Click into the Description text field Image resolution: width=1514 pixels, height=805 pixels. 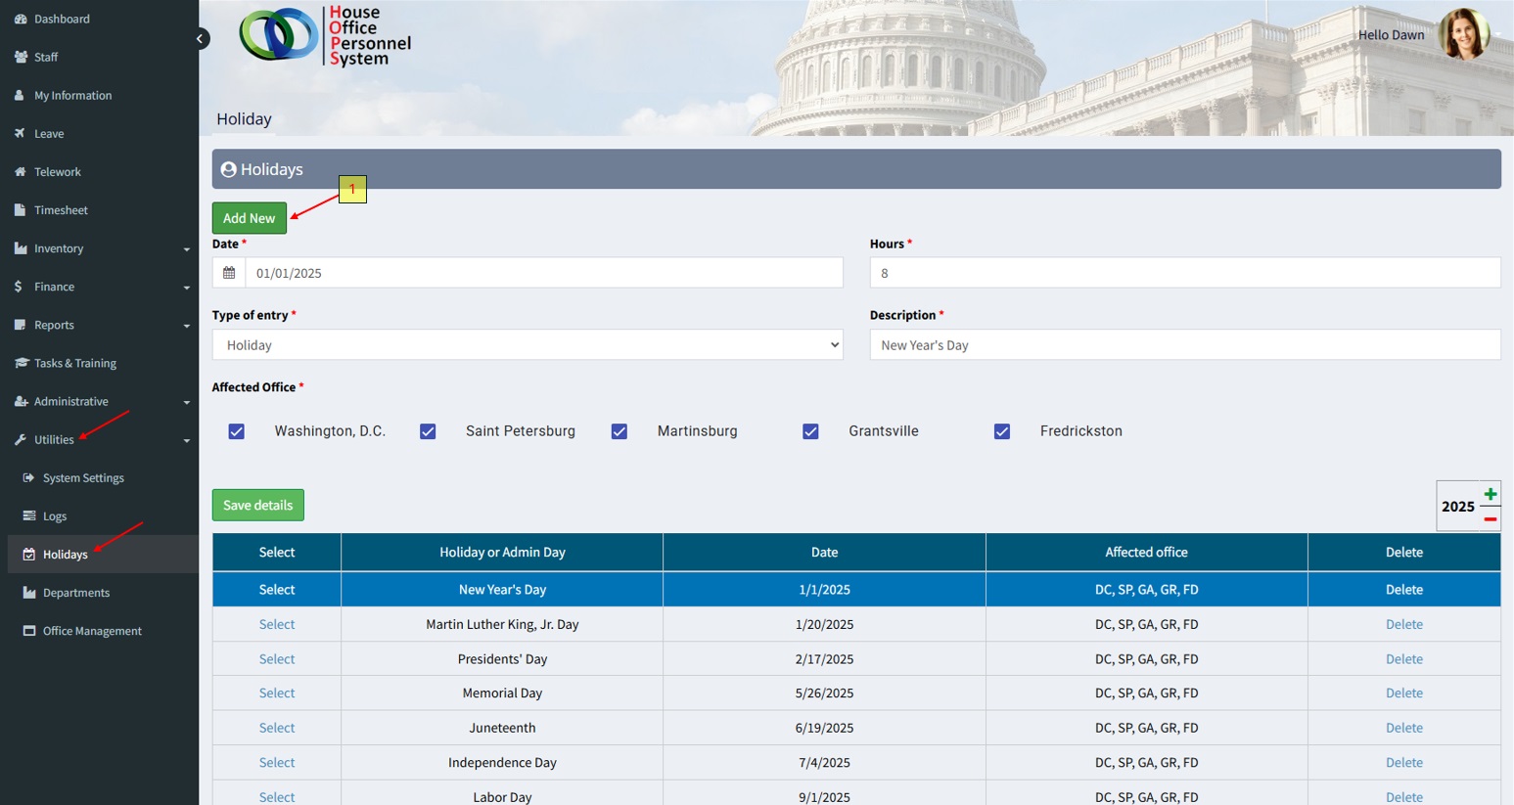(1184, 344)
